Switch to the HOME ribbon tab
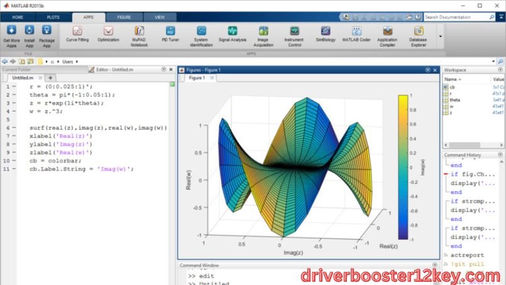The height and width of the screenshot is (285, 506). (18, 17)
